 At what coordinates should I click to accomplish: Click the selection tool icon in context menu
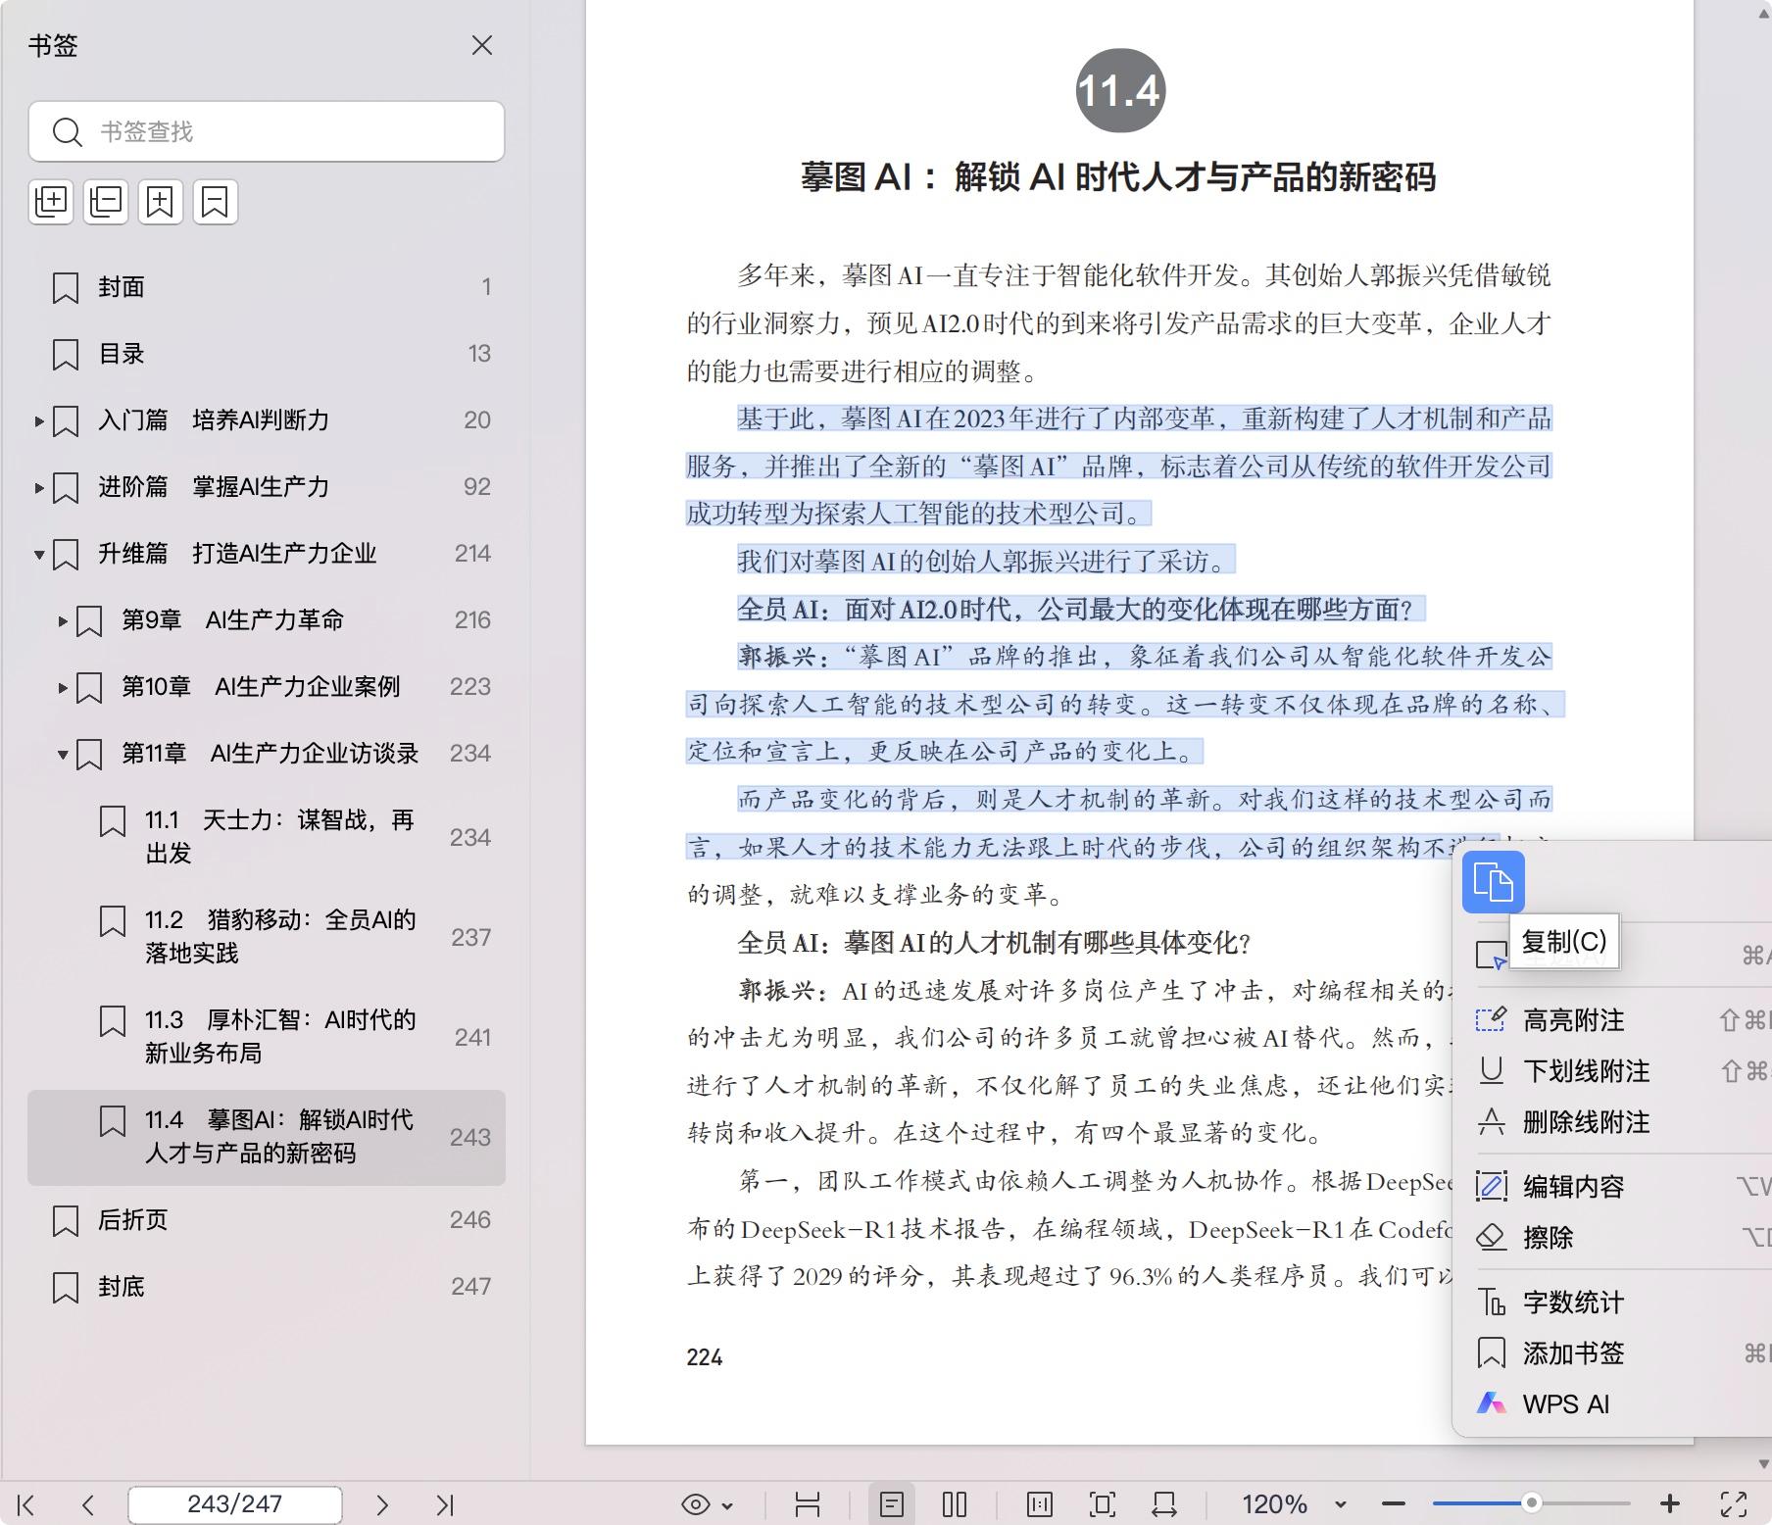click(x=1492, y=955)
